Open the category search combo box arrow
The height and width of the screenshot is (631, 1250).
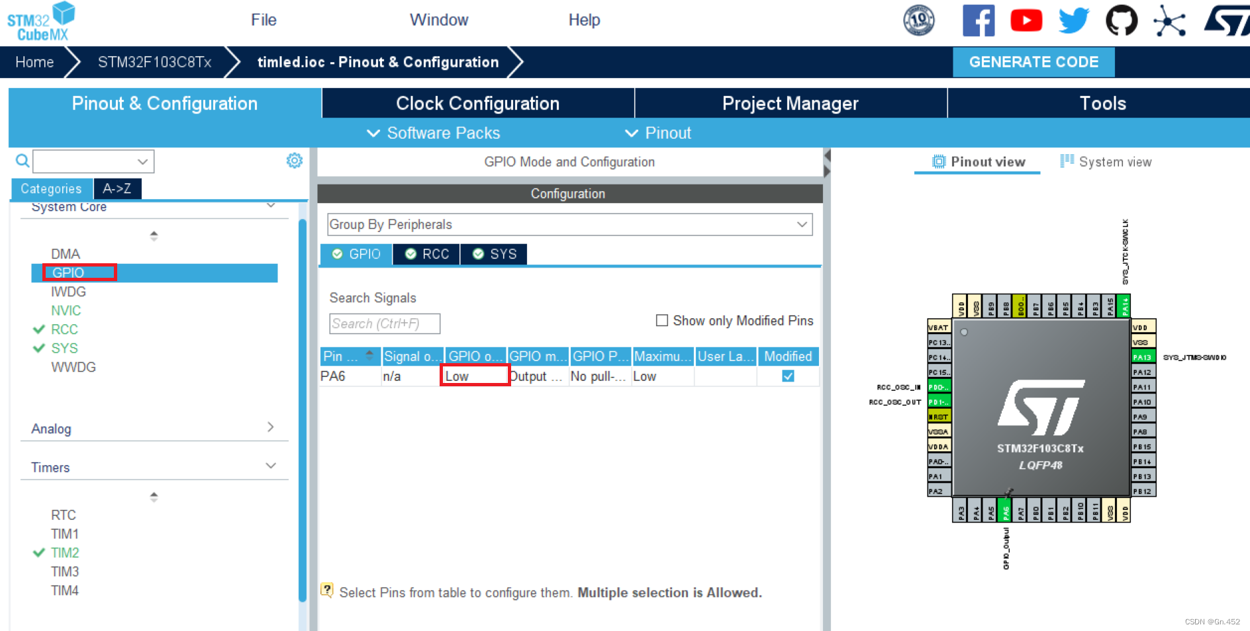[x=142, y=161]
